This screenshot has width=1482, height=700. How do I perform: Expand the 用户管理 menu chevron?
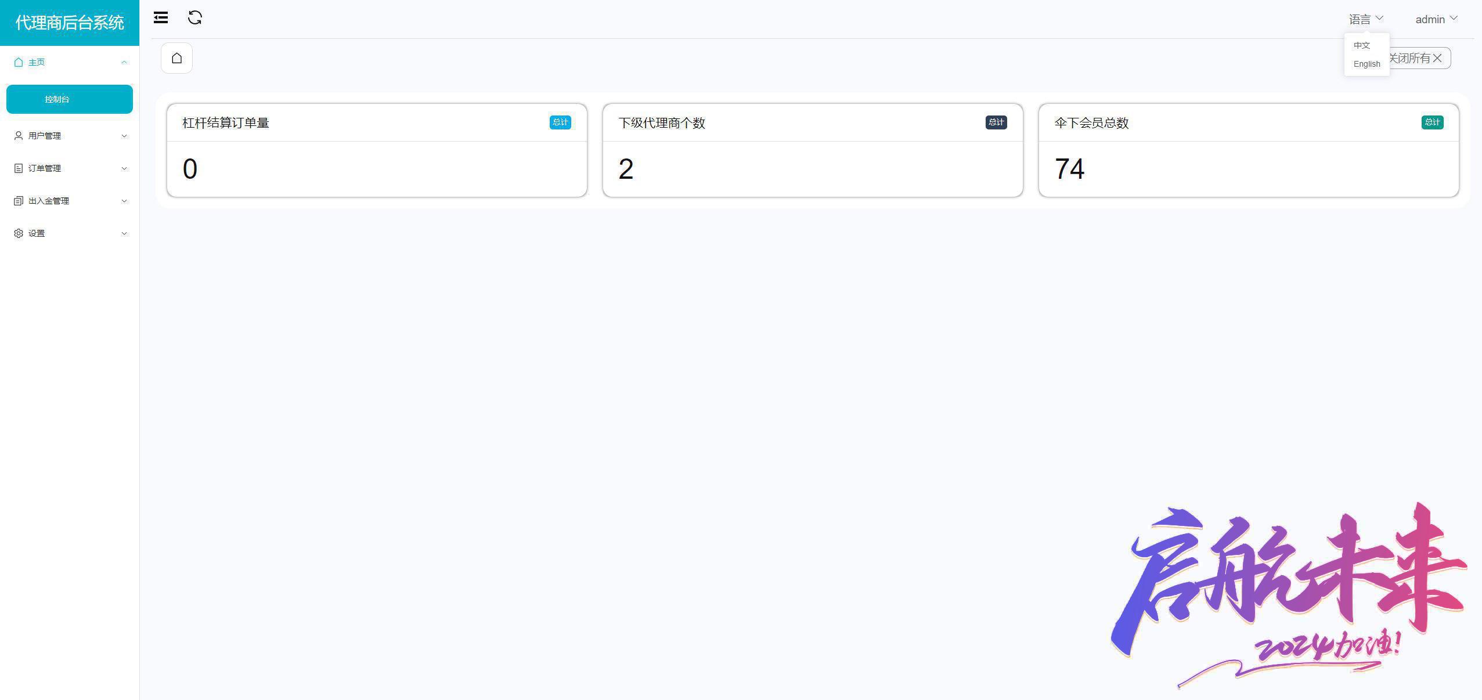(x=124, y=136)
